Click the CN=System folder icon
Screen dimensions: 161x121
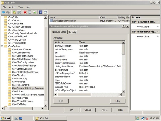6,46
